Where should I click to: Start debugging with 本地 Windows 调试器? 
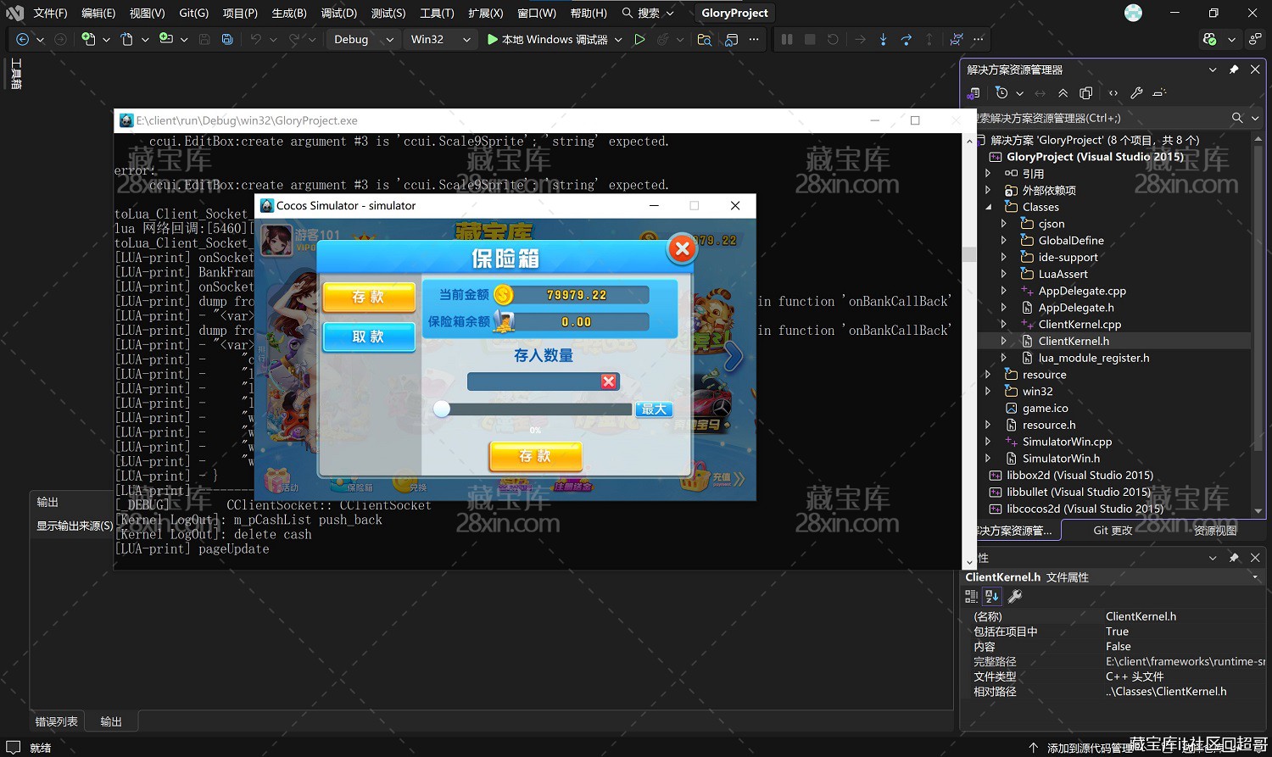click(550, 39)
